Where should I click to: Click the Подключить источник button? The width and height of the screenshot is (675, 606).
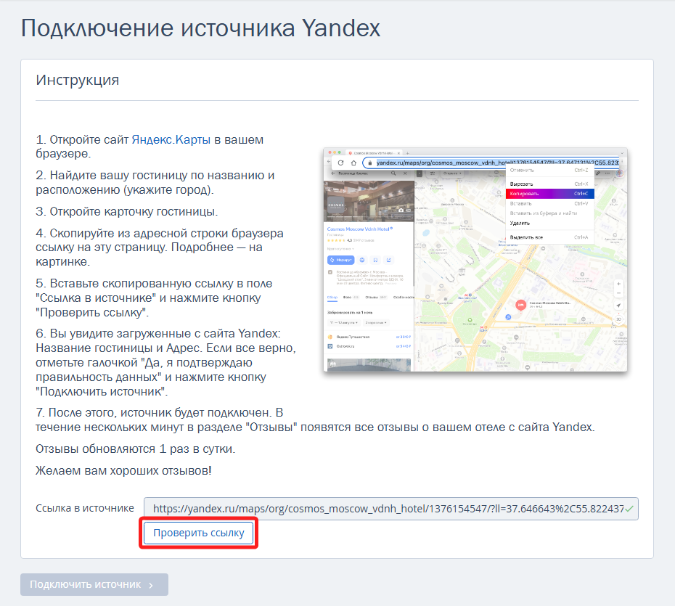pyautogui.click(x=94, y=584)
